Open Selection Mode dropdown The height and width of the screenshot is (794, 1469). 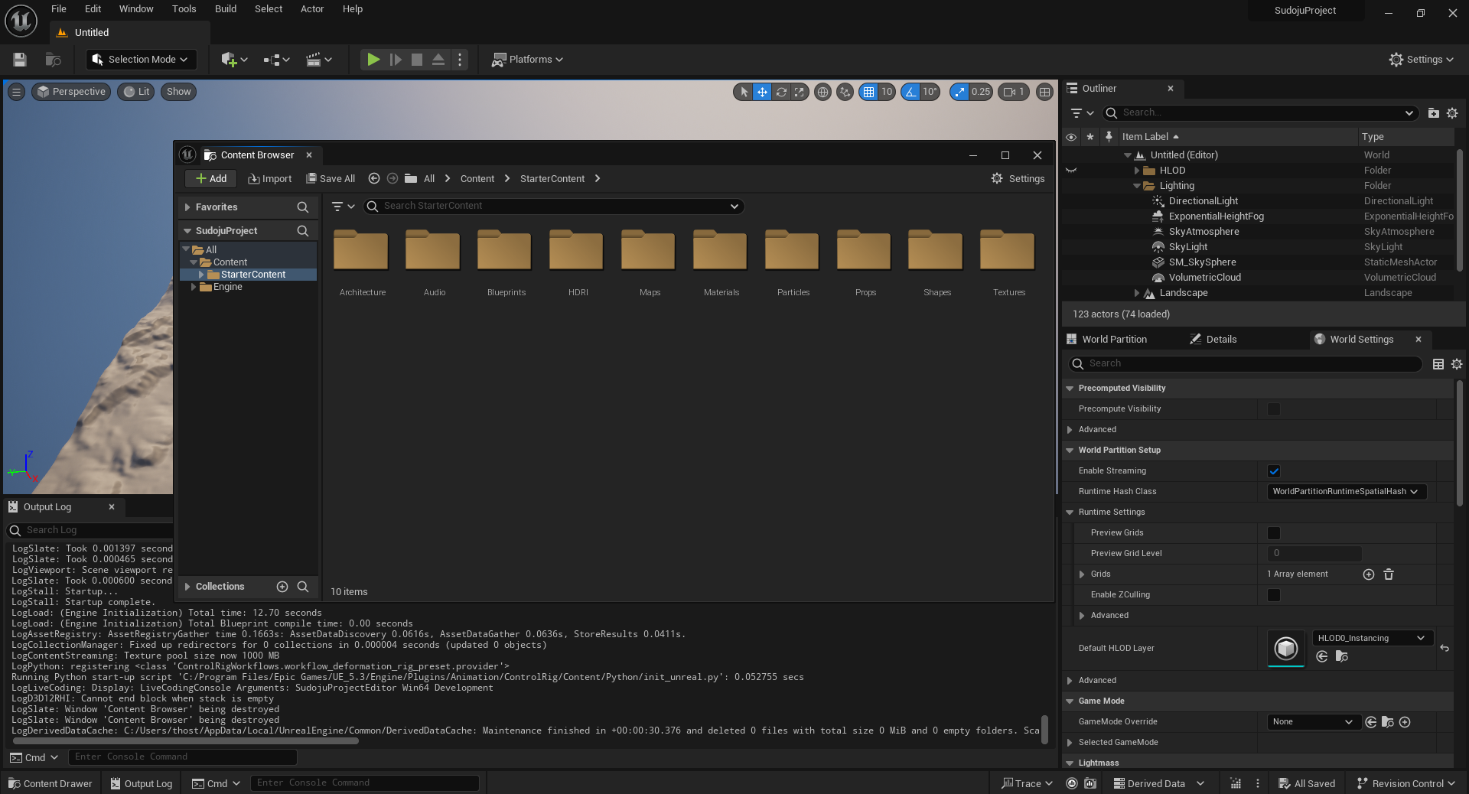click(140, 60)
